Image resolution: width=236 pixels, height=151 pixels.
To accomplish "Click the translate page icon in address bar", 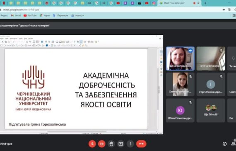I will [x=229, y=10].
